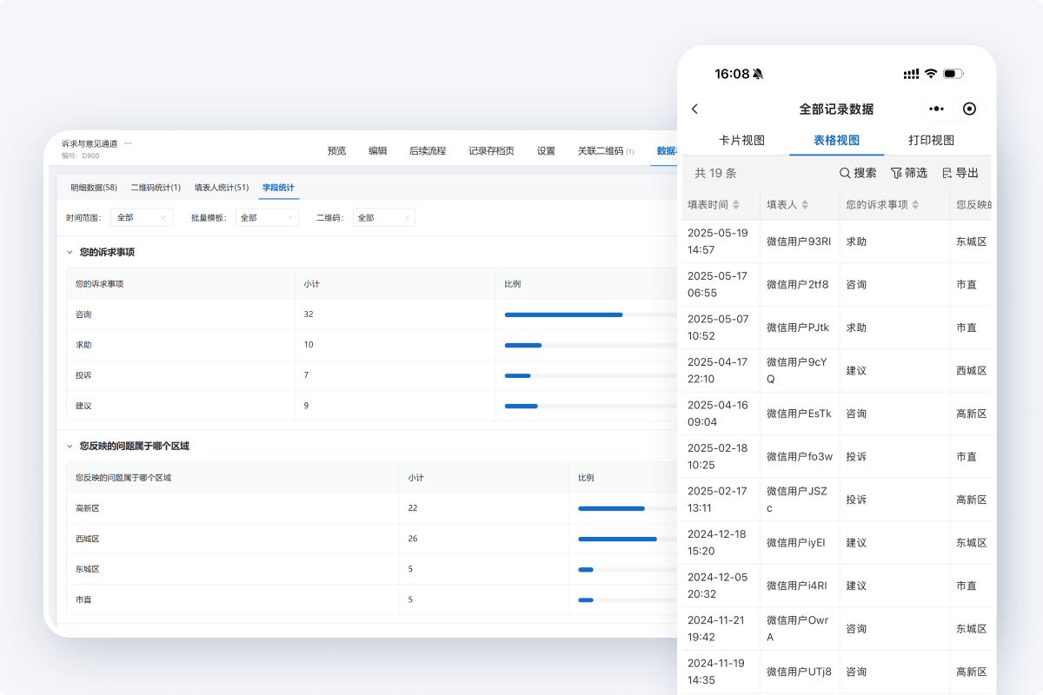
Task: Collapse the 您反映的问题属于哪个区域 section
Action: 70,446
